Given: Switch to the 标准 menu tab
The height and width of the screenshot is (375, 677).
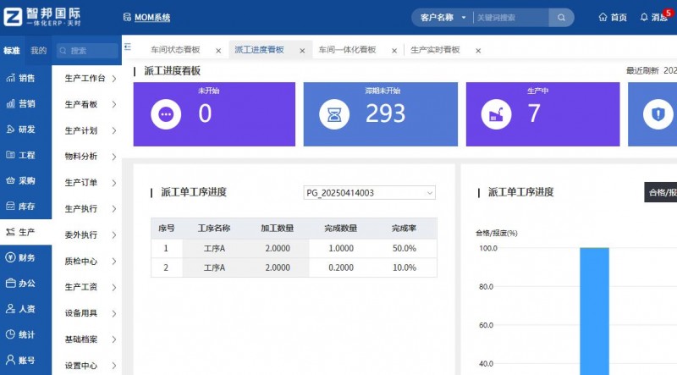Looking at the screenshot, I should click(12, 51).
